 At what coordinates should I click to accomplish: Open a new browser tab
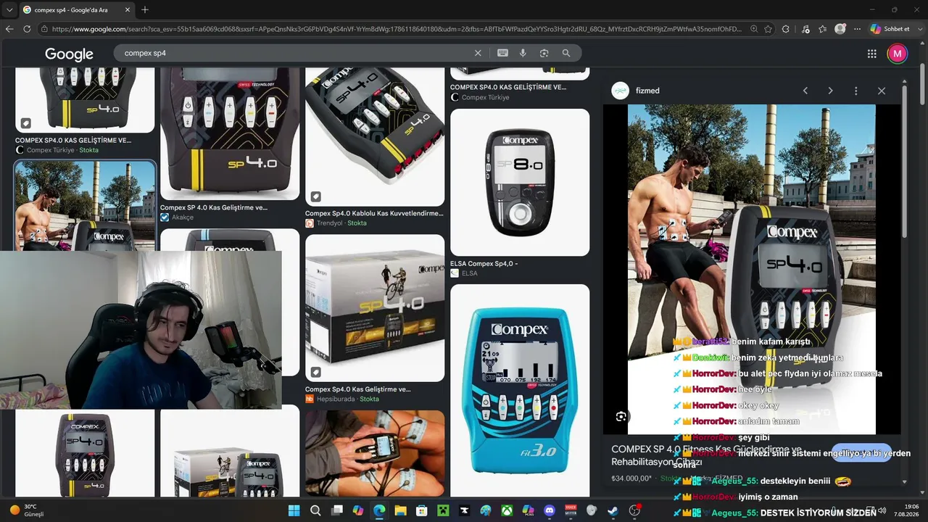(144, 9)
